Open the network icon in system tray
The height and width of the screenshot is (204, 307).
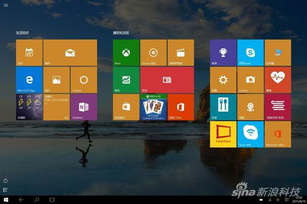270,200
